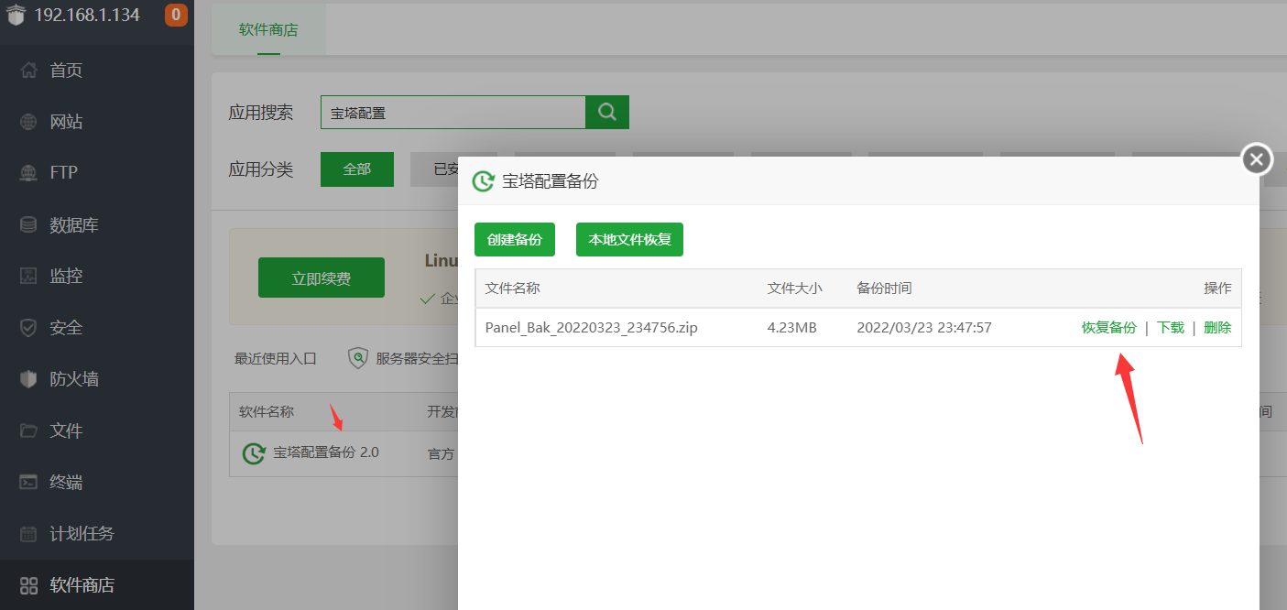Click the 立即续费 button

click(322, 278)
